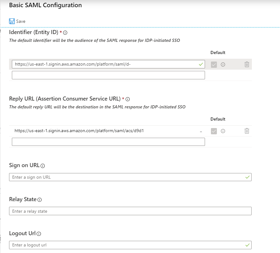Click the info icon beside Reply URL heading
The height and width of the screenshot is (253, 280).
coord(127,99)
